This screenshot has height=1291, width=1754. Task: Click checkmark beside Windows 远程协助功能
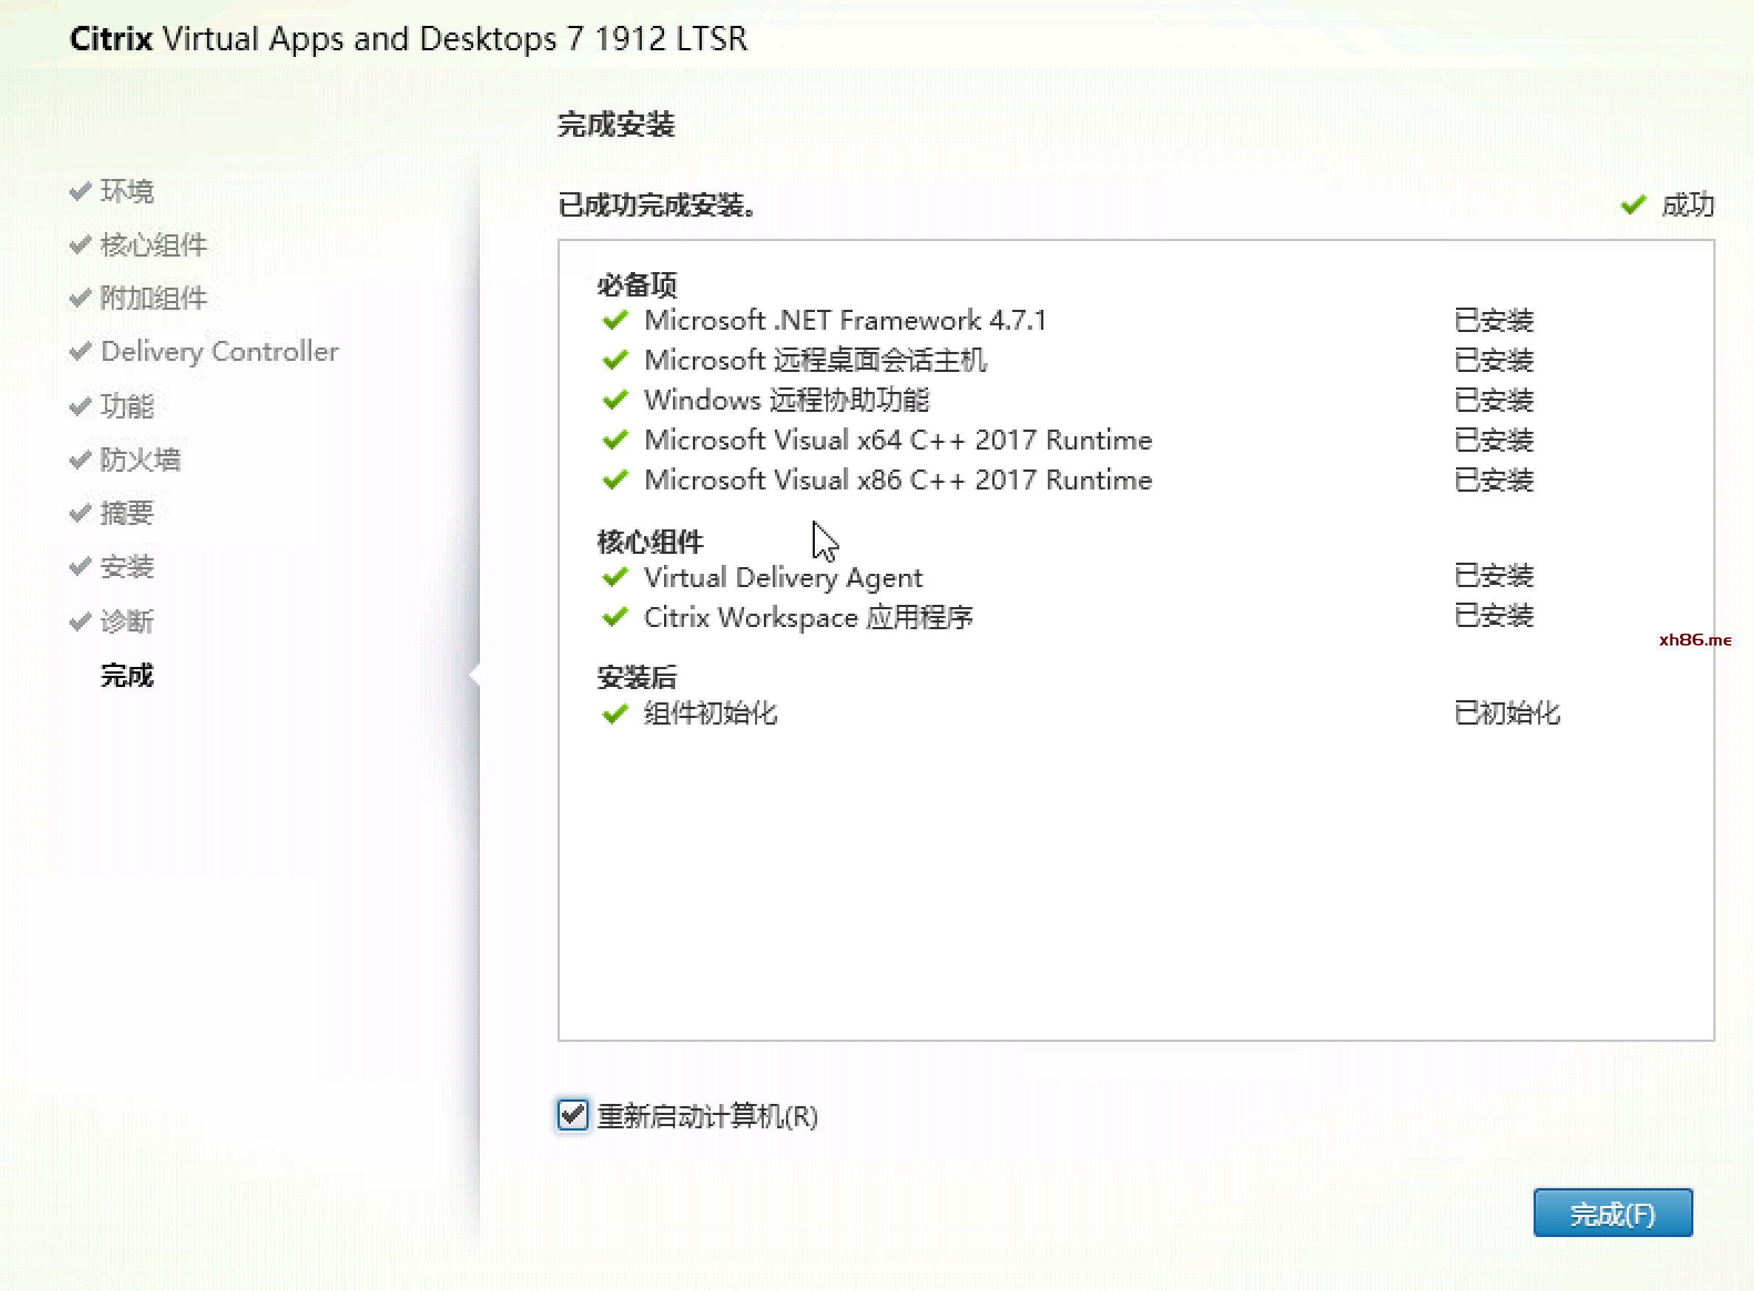click(615, 399)
